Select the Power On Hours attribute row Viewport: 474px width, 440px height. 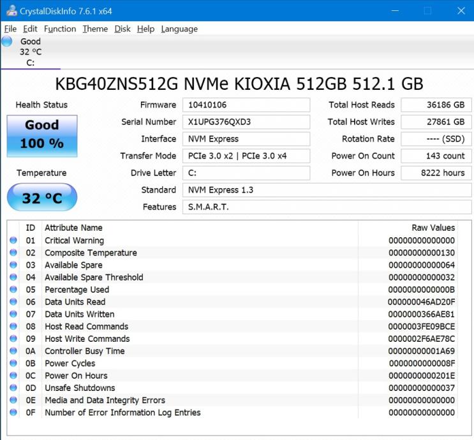tap(76, 376)
